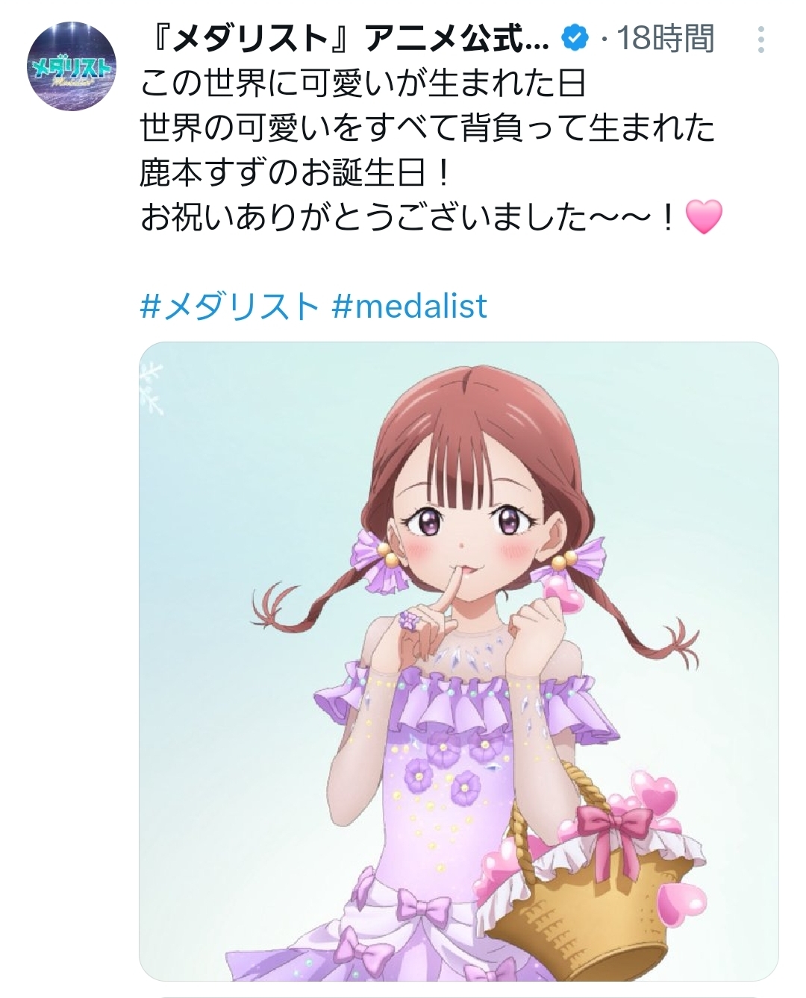806x998 pixels.
Task: Click the pink heart emoji in the tweet
Action: pyautogui.click(x=703, y=217)
